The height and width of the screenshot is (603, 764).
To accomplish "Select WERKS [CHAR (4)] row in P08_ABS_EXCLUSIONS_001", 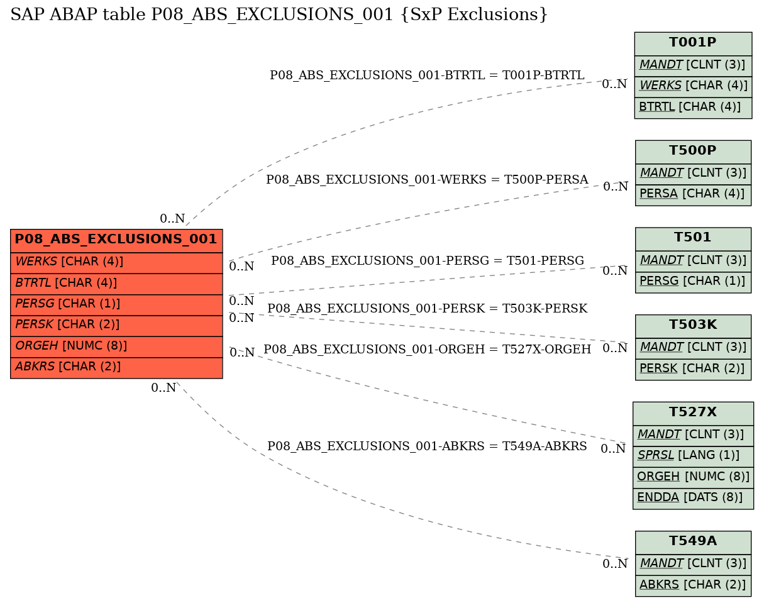I will point(116,263).
